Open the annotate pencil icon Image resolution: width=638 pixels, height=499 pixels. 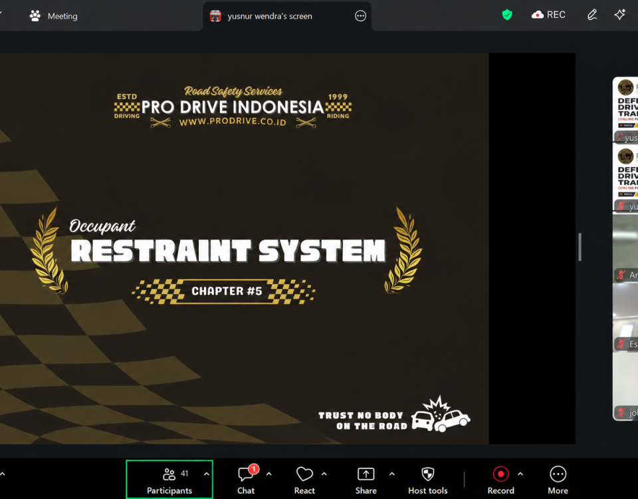[592, 15]
